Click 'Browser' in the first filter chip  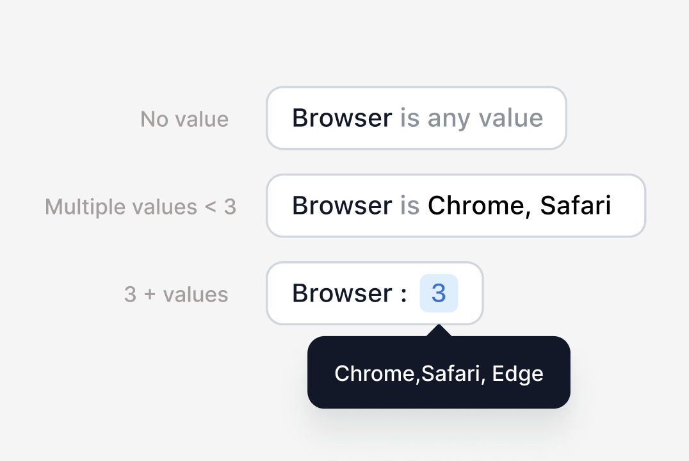(342, 117)
